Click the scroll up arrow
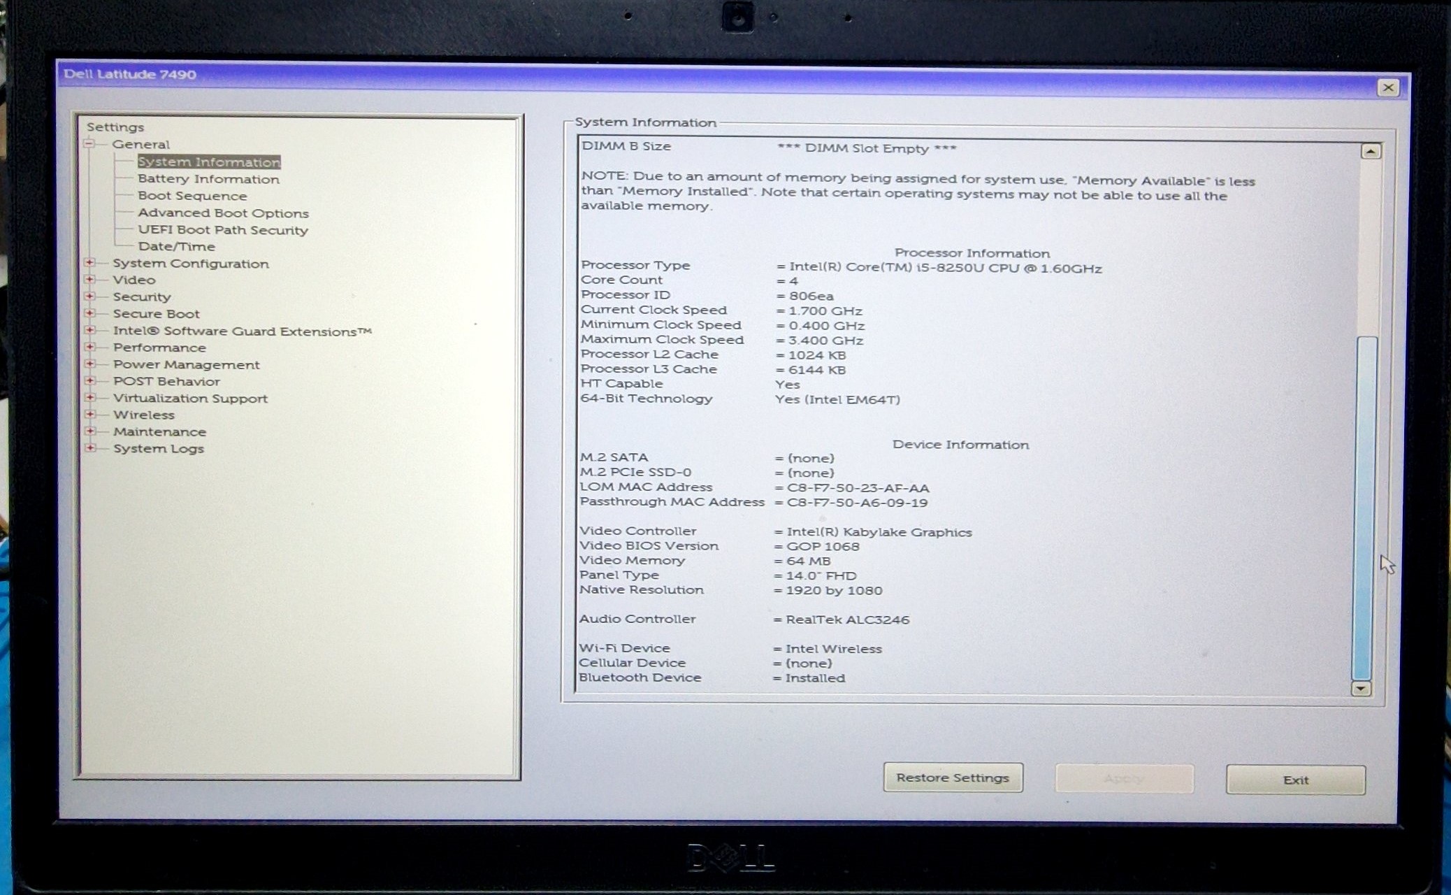The image size is (1451, 895). (x=1371, y=151)
